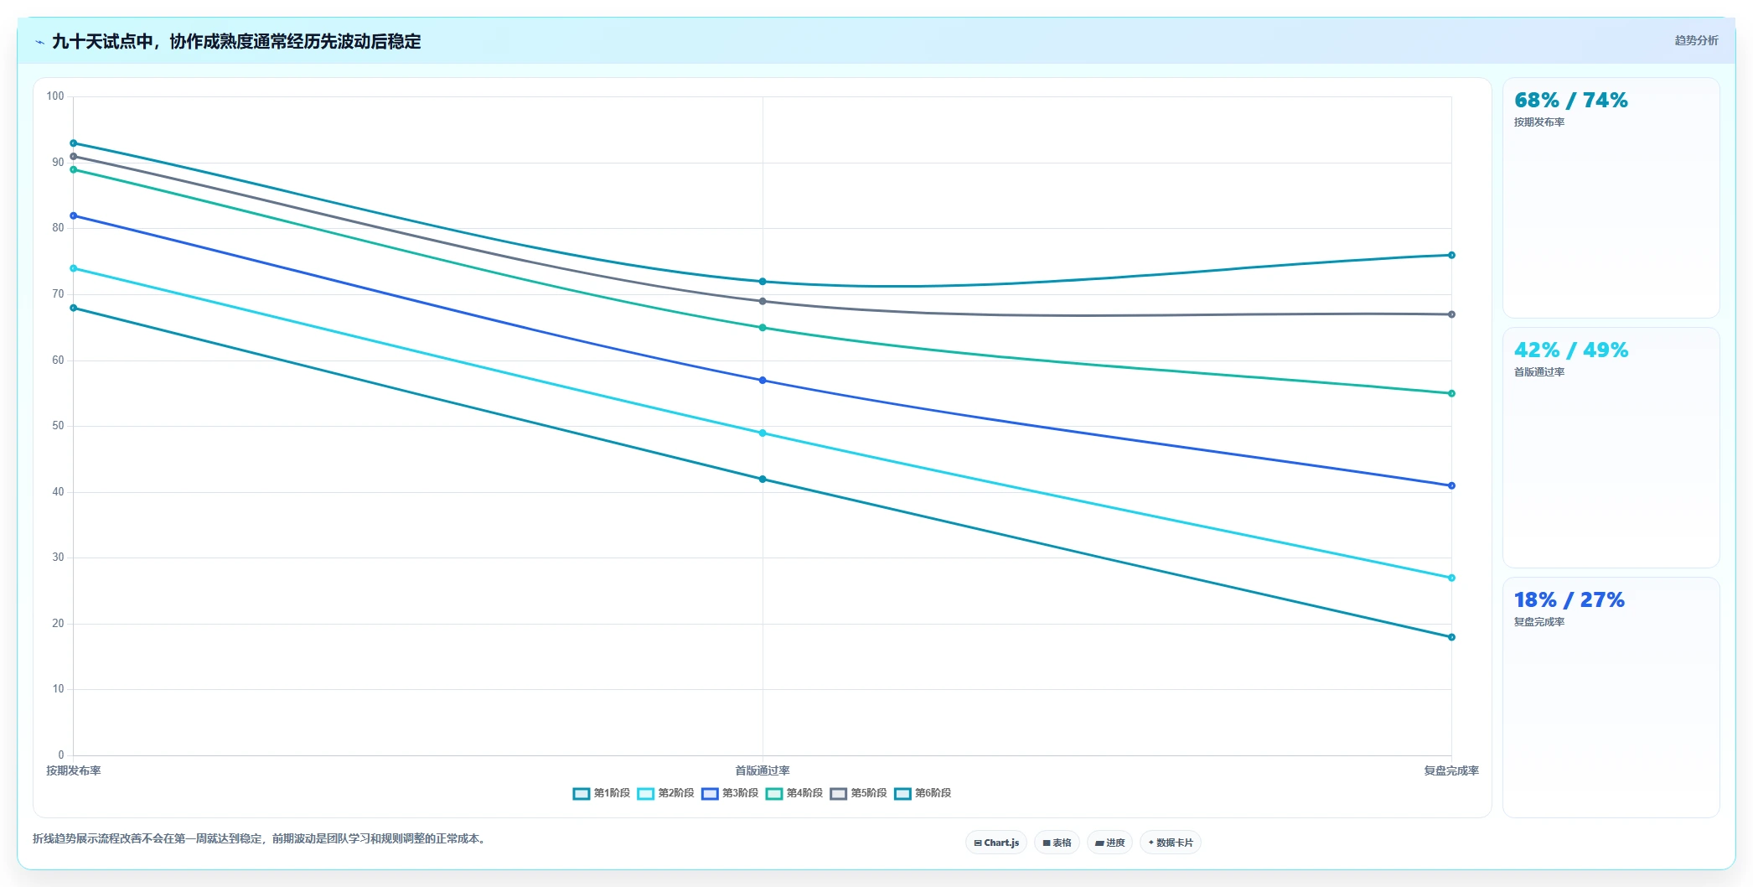Open the 68% / 74% 按期发布率 card
Image resolution: width=1753 pixels, height=887 pixels.
coord(1611,198)
